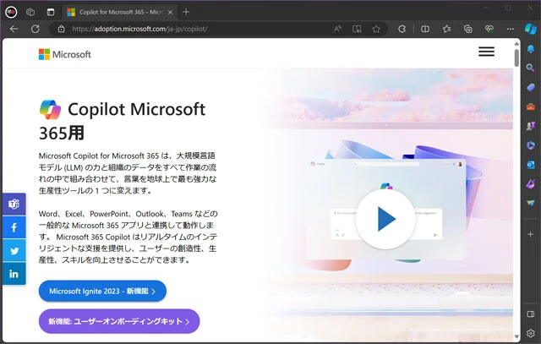Share the page to Teams
Screen dimensions: 541x344
(14, 205)
